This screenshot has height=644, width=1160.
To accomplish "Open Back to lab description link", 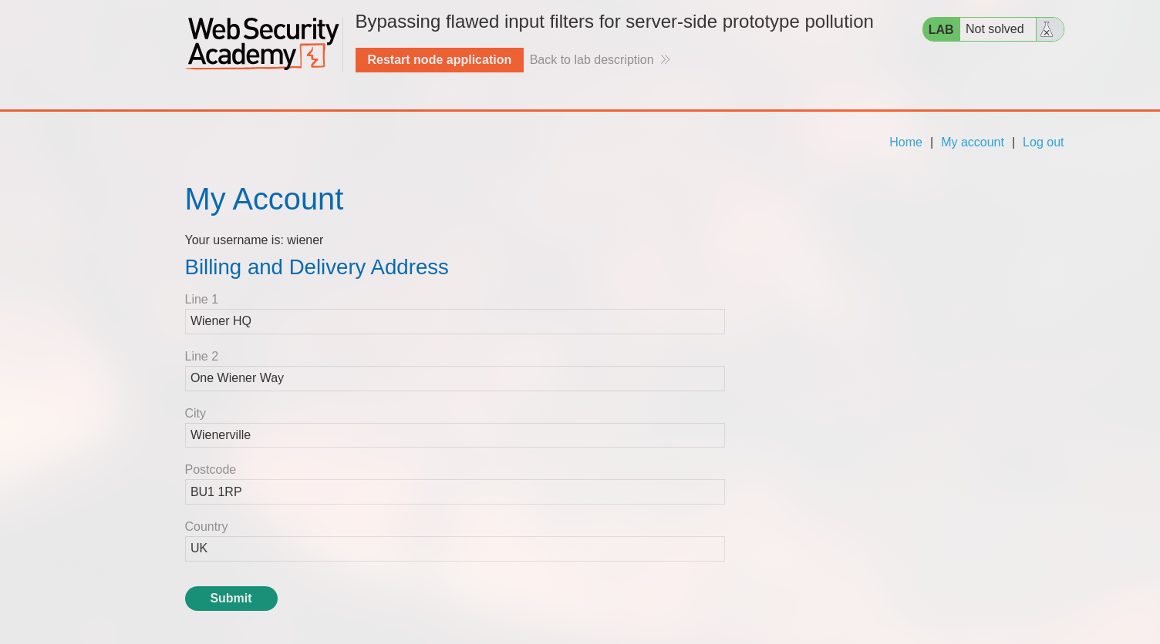I will point(592,60).
